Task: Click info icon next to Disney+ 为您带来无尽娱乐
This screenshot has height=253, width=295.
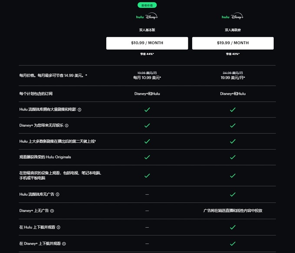Action: 67,125
